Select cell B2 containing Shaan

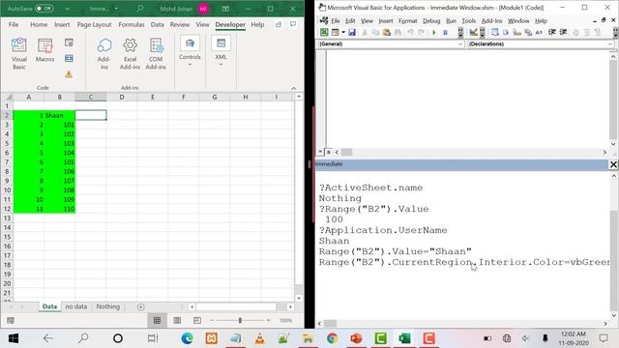[x=60, y=115]
